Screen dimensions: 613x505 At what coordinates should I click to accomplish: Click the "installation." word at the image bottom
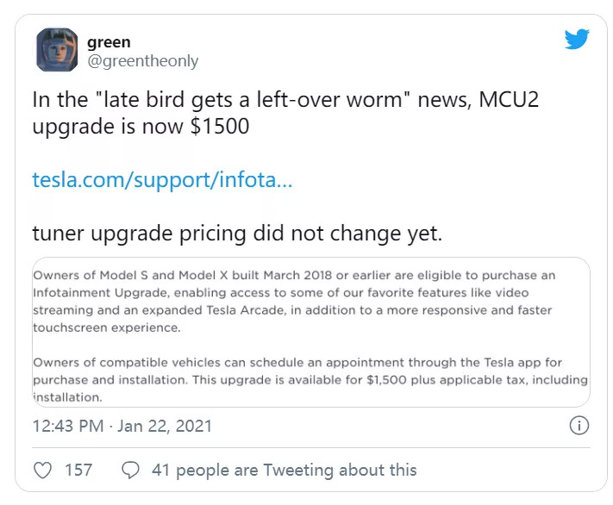click(67, 397)
